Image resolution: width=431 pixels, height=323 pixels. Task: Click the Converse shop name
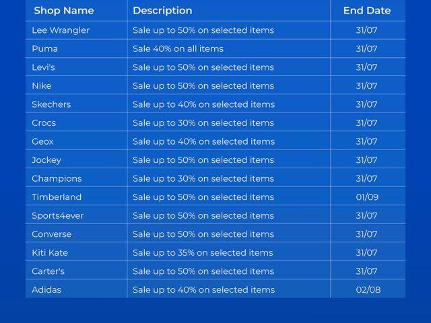coord(51,234)
